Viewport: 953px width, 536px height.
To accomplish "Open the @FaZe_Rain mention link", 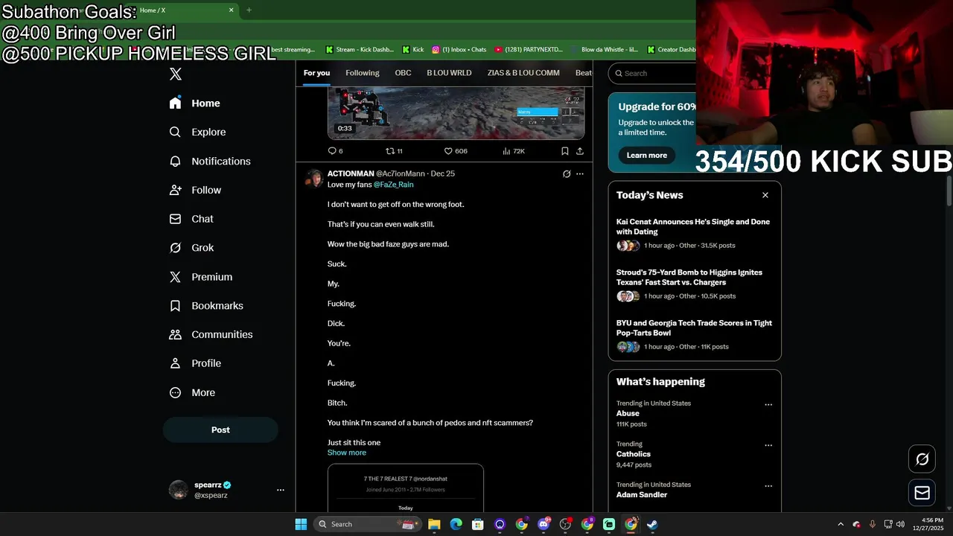I will [x=393, y=185].
